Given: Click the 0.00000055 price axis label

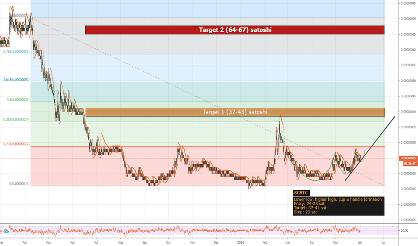Looking at the screenshot, I should point(409,65).
